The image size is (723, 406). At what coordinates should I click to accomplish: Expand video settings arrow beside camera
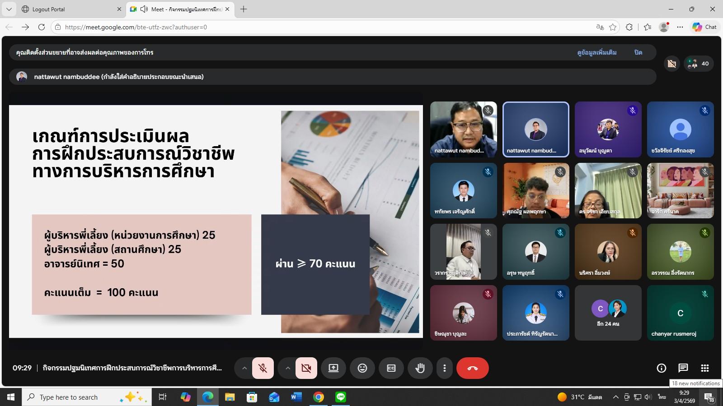[287, 368]
